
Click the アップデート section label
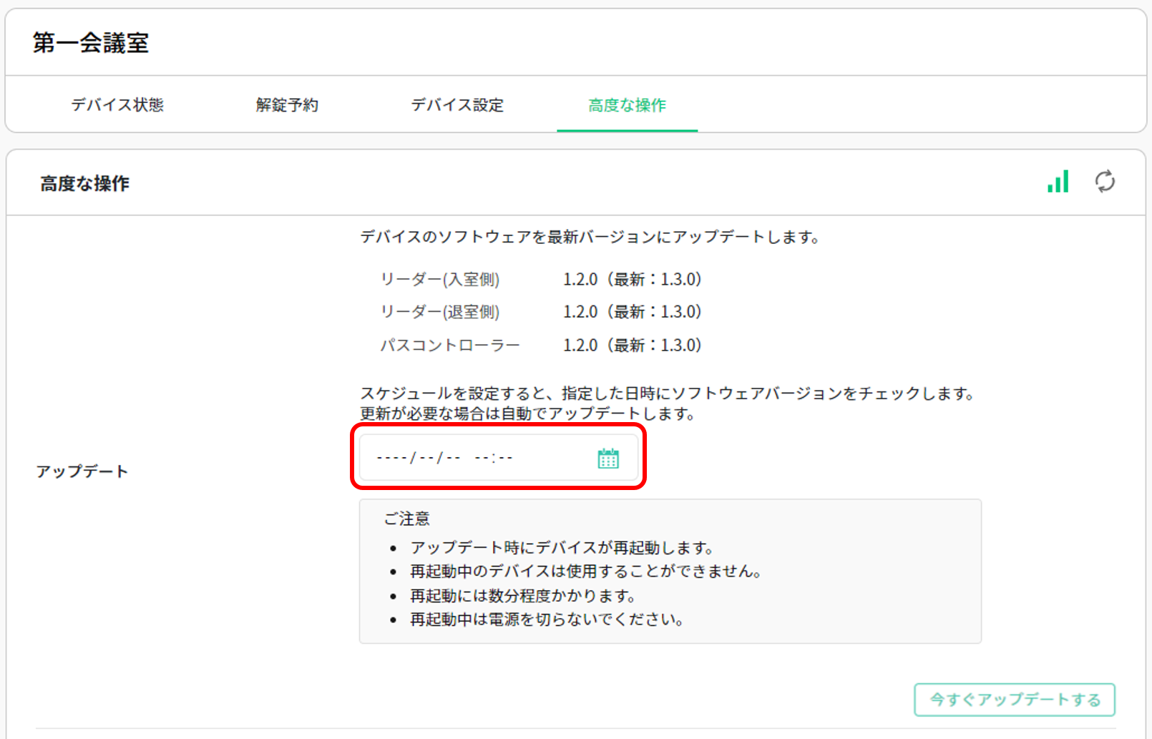(83, 471)
